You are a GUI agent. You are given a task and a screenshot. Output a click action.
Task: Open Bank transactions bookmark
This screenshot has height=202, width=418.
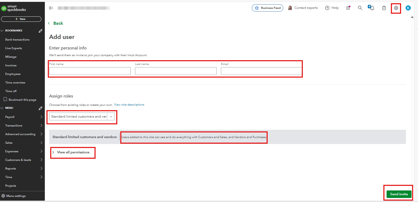pyautogui.click(x=17, y=40)
